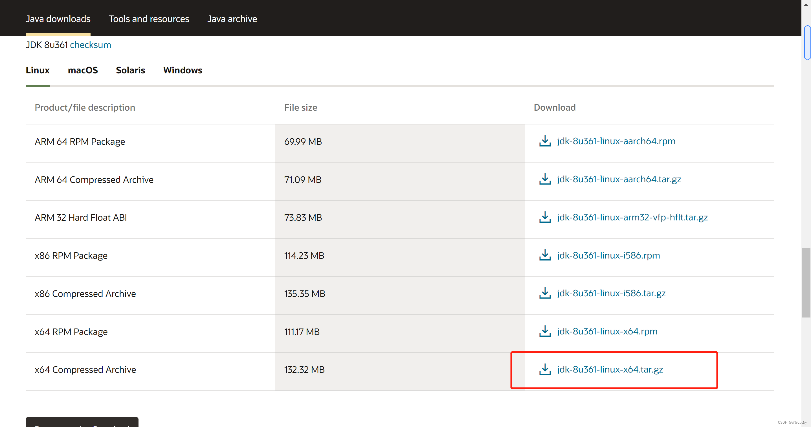Download jdk-8u361-linux-x64.tar.gz link
This screenshot has height=427, width=811.
tap(610, 369)
